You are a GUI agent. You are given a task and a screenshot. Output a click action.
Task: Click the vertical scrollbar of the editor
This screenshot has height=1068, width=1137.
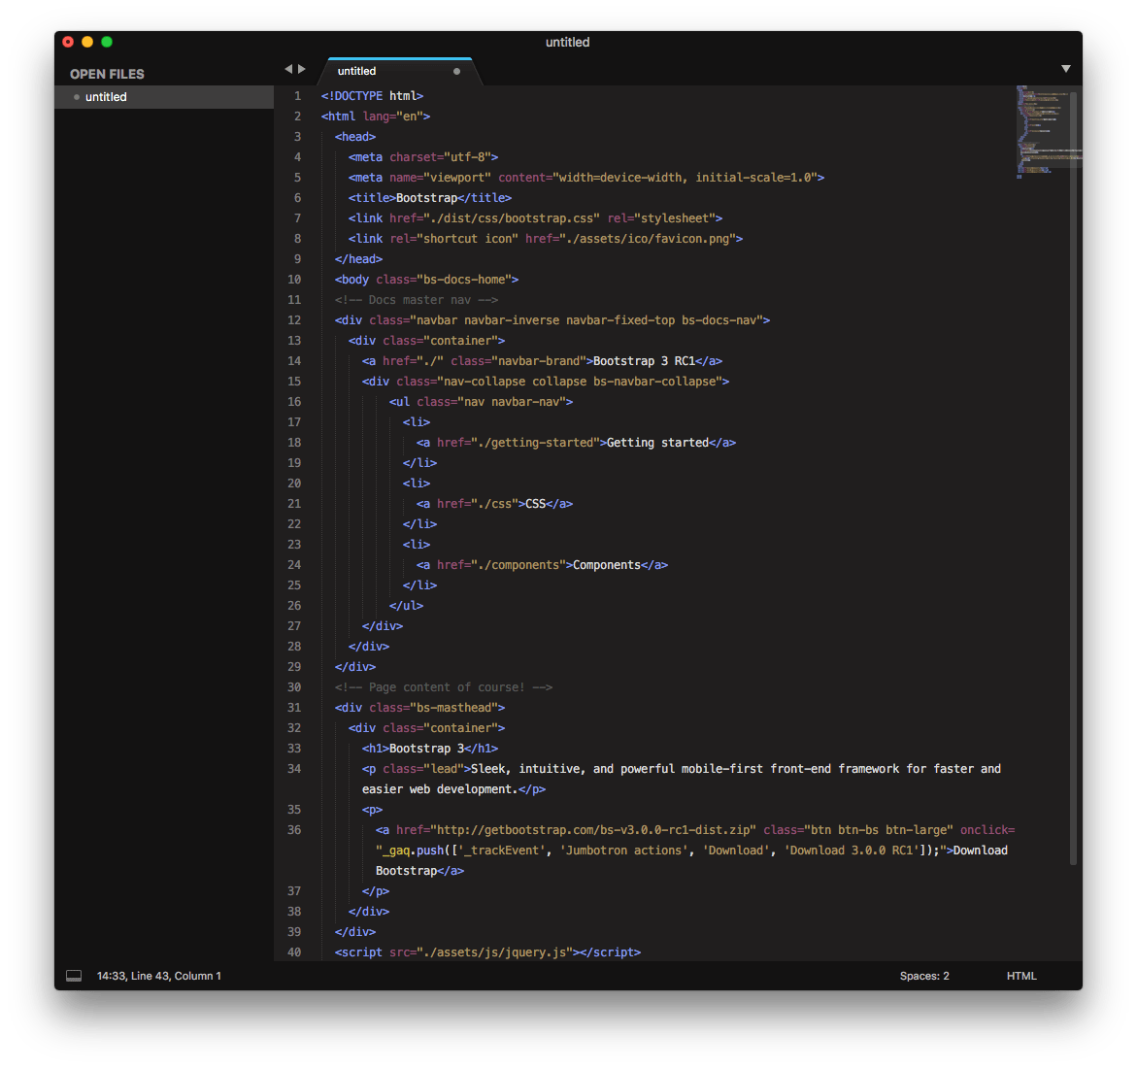tap(1074, 479)
